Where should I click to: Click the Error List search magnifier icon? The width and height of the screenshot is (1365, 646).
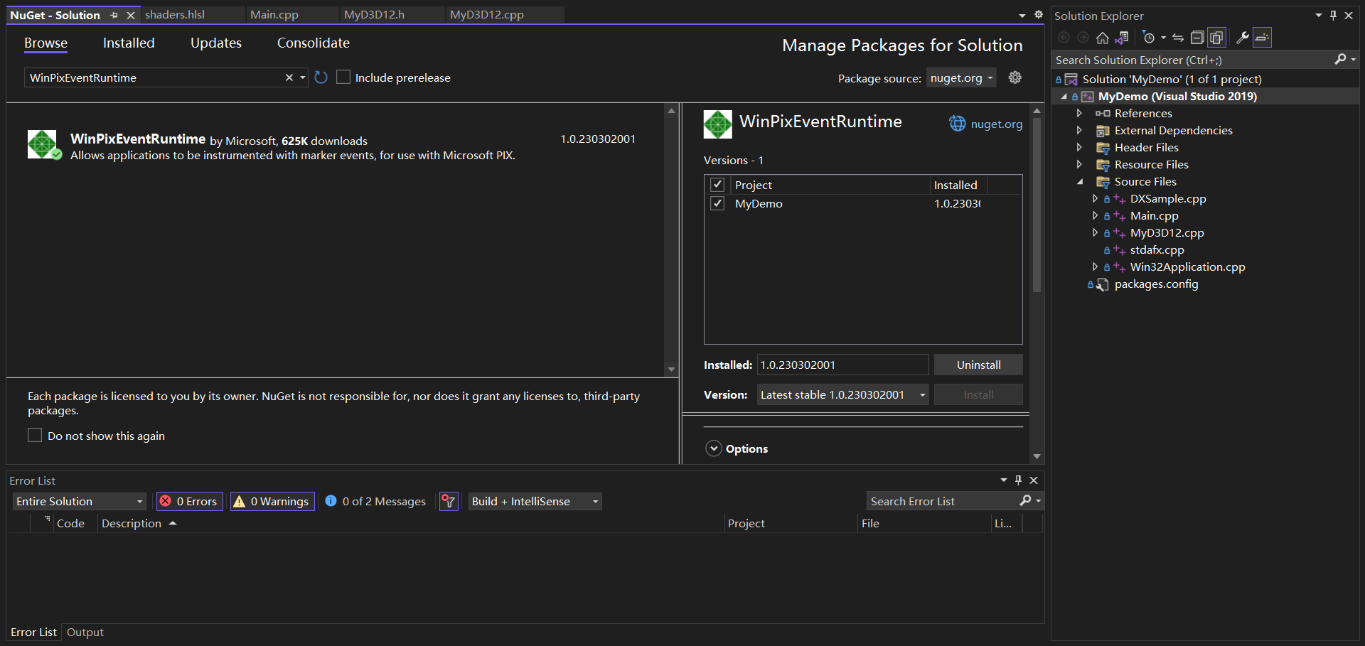tap(1025, 501)
